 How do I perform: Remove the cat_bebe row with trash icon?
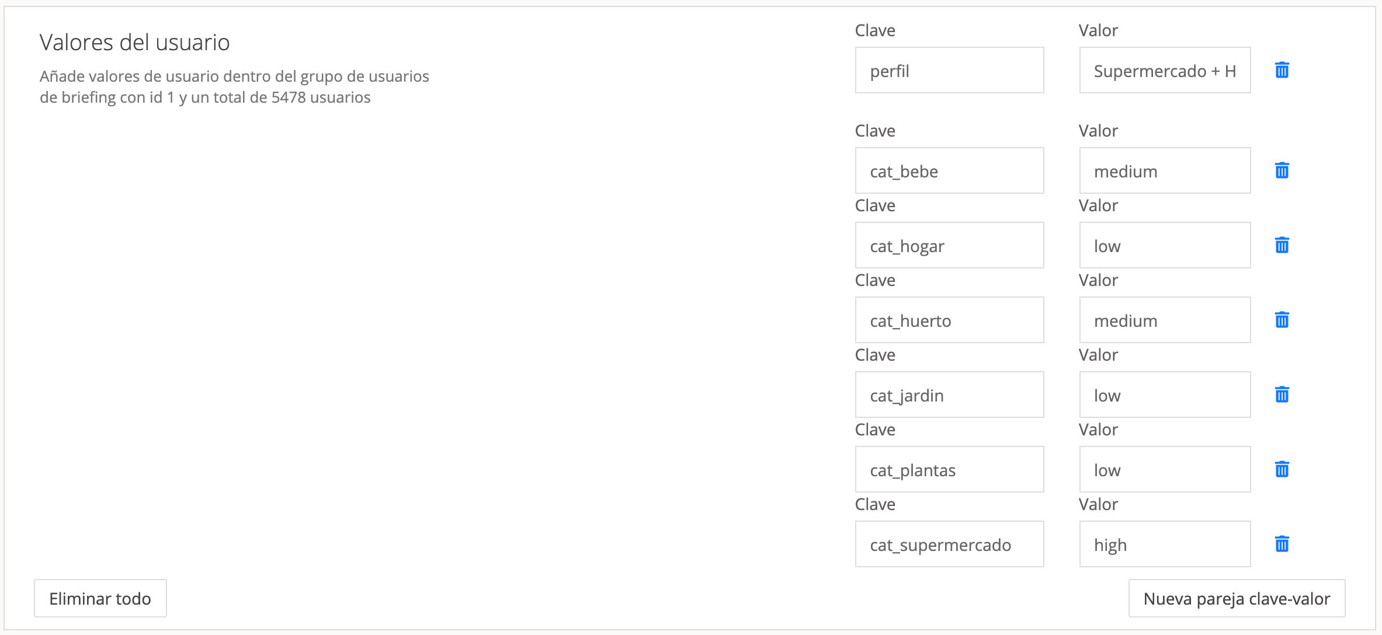point(1282,171)
